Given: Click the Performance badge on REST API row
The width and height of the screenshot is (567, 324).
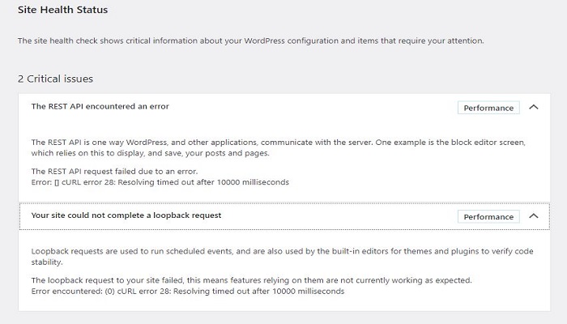Looking at the screenshot, I should pyautogui.click(x=488, y=108).
